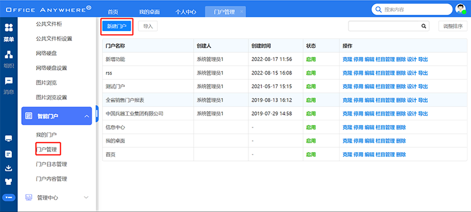The height and width of the screenshot is (212, 471).
Task: Close the 门户管理 tab
Action: [241, 12]
